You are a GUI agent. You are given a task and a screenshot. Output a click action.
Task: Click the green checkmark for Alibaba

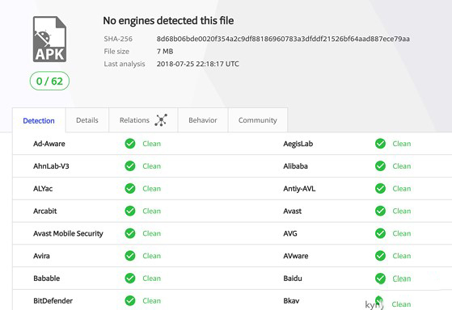380,165
